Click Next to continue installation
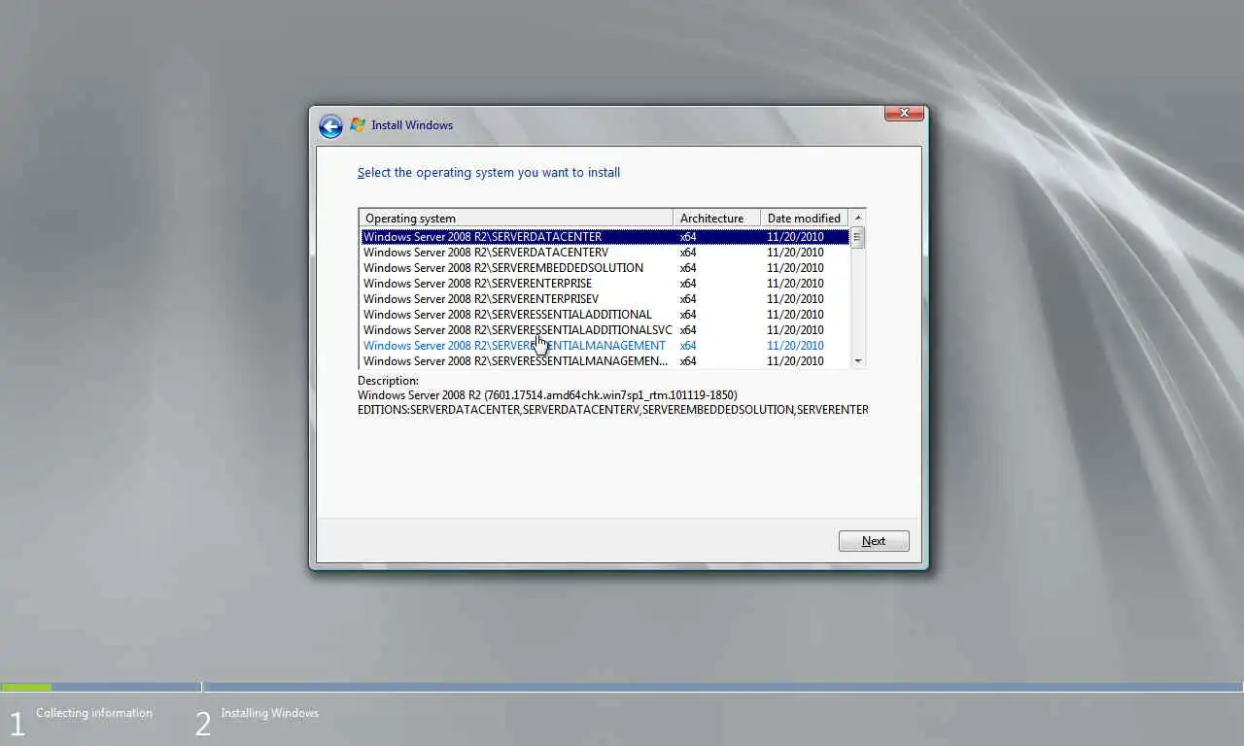 874,541
